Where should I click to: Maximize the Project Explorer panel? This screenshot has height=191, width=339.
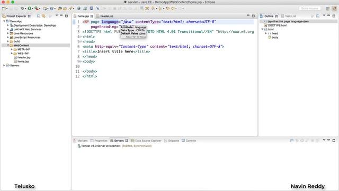(x=66, y=16)
